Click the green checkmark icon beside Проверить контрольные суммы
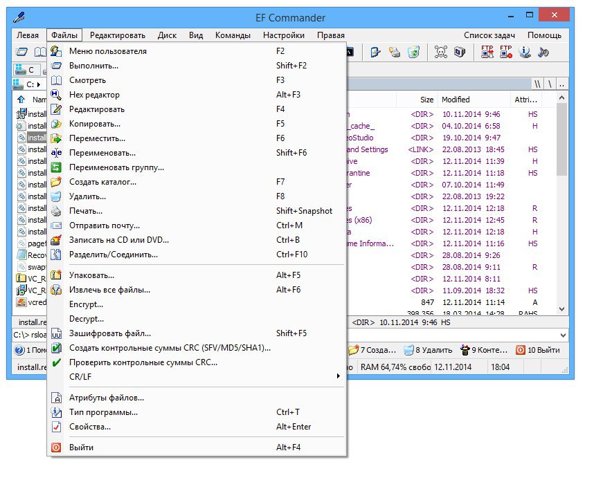The width and height of the screenshot is (594, 480). [x=56, y=362]
